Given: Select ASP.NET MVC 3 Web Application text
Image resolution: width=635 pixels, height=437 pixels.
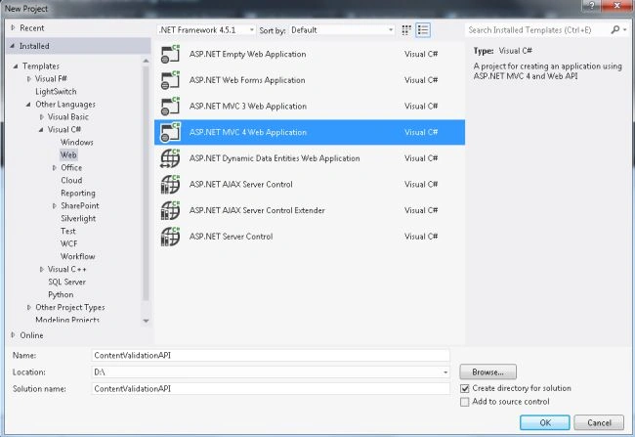Looking at the screenshot, I should pos(248,107).
